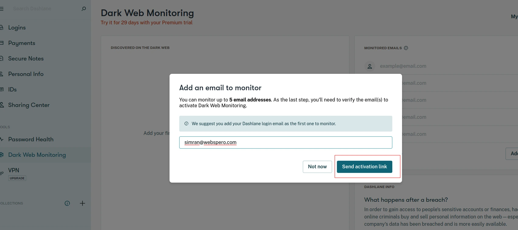Viewport: 518px width, 230px height.
Task: Click Send activation link button
Action: coord(365,166)
